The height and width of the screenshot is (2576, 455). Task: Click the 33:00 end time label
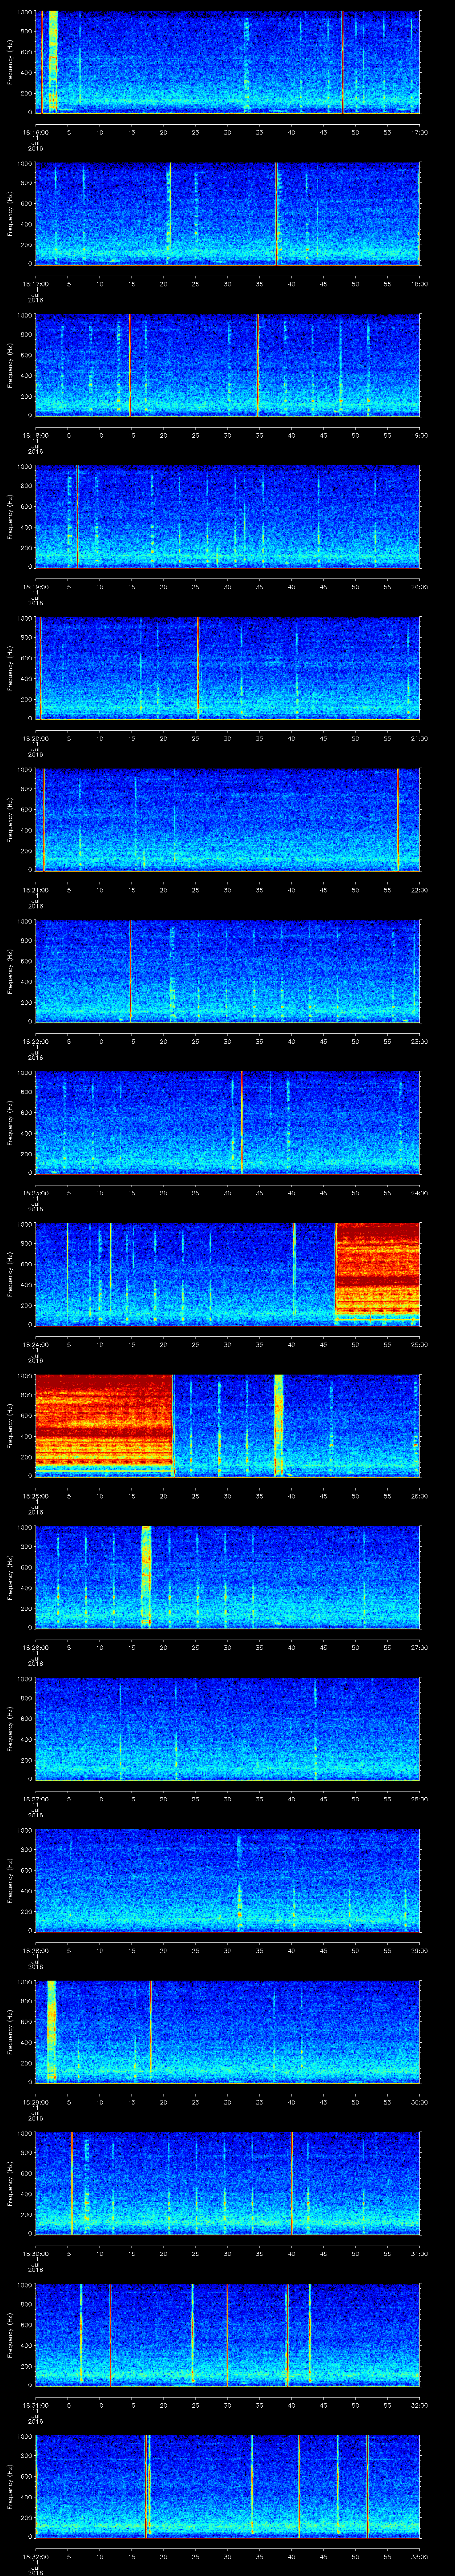[x=419, y=2556]
